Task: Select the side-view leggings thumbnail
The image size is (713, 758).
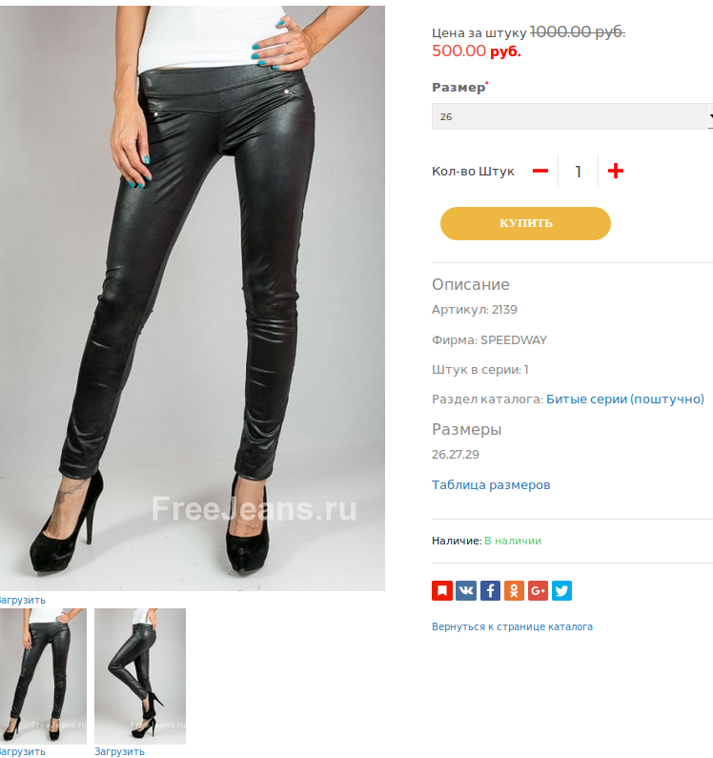Action: coord(140,676)
